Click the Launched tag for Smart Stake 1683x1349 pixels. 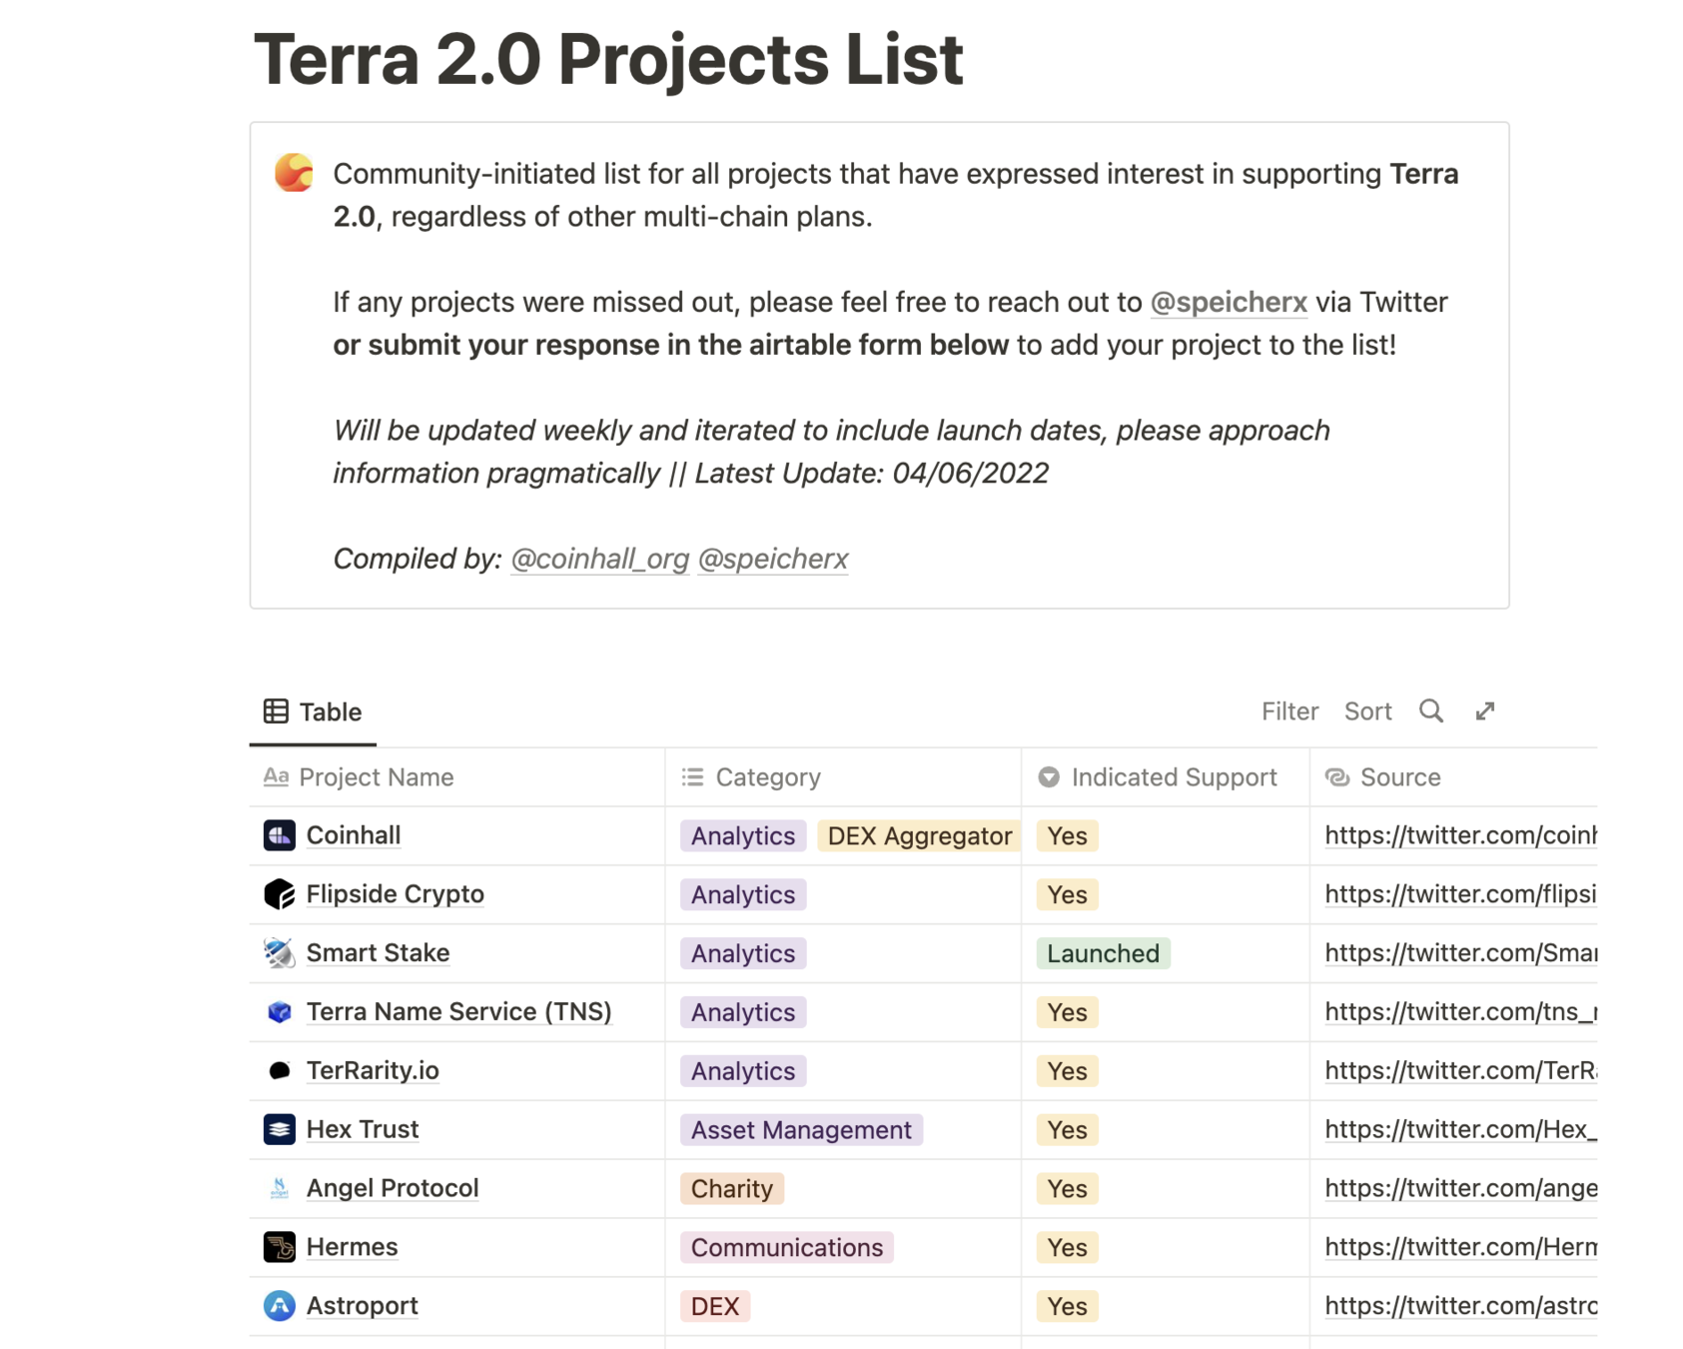pyautogui.click(x=1103, y=953)
